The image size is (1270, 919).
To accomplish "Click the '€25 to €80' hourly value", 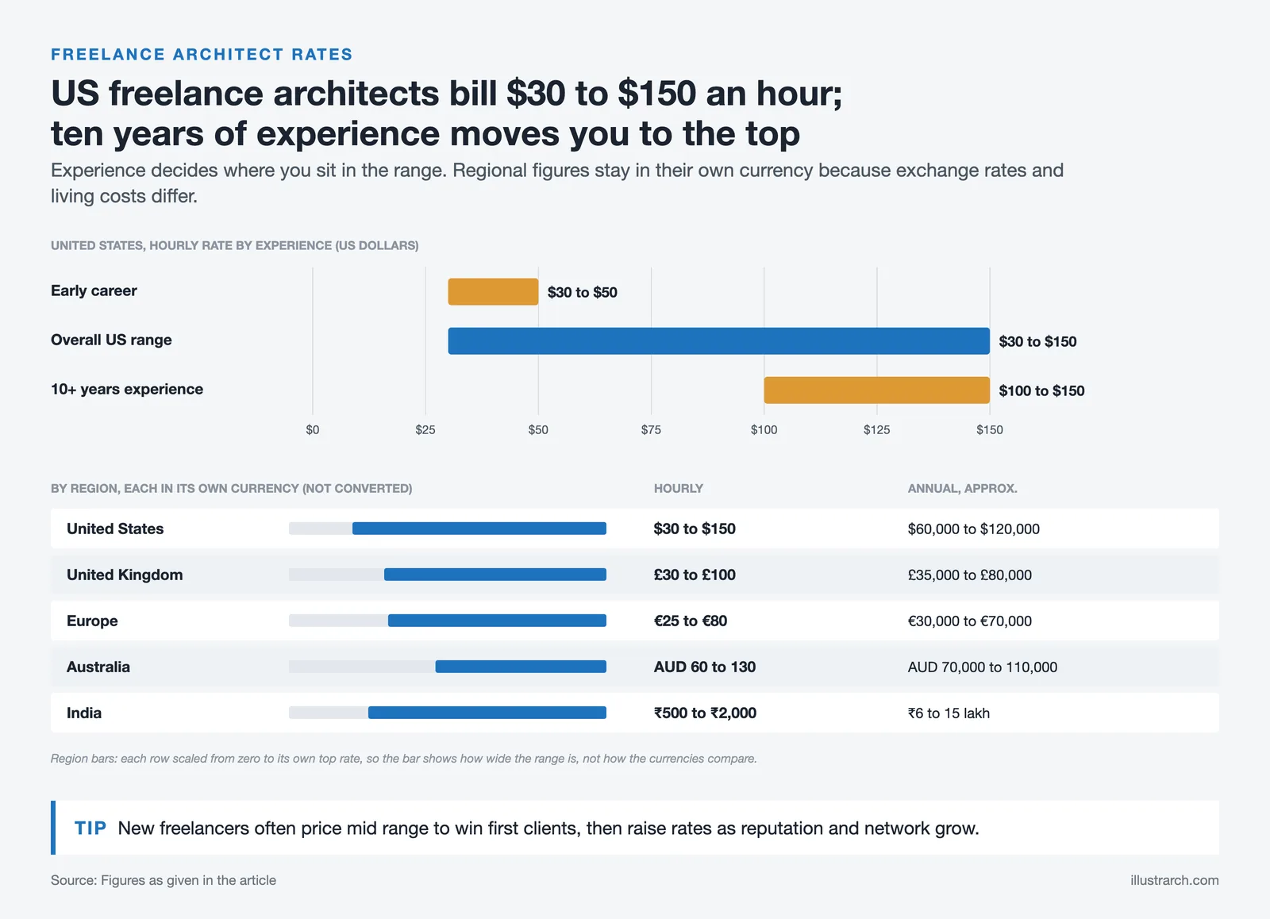I will point(691,621).
